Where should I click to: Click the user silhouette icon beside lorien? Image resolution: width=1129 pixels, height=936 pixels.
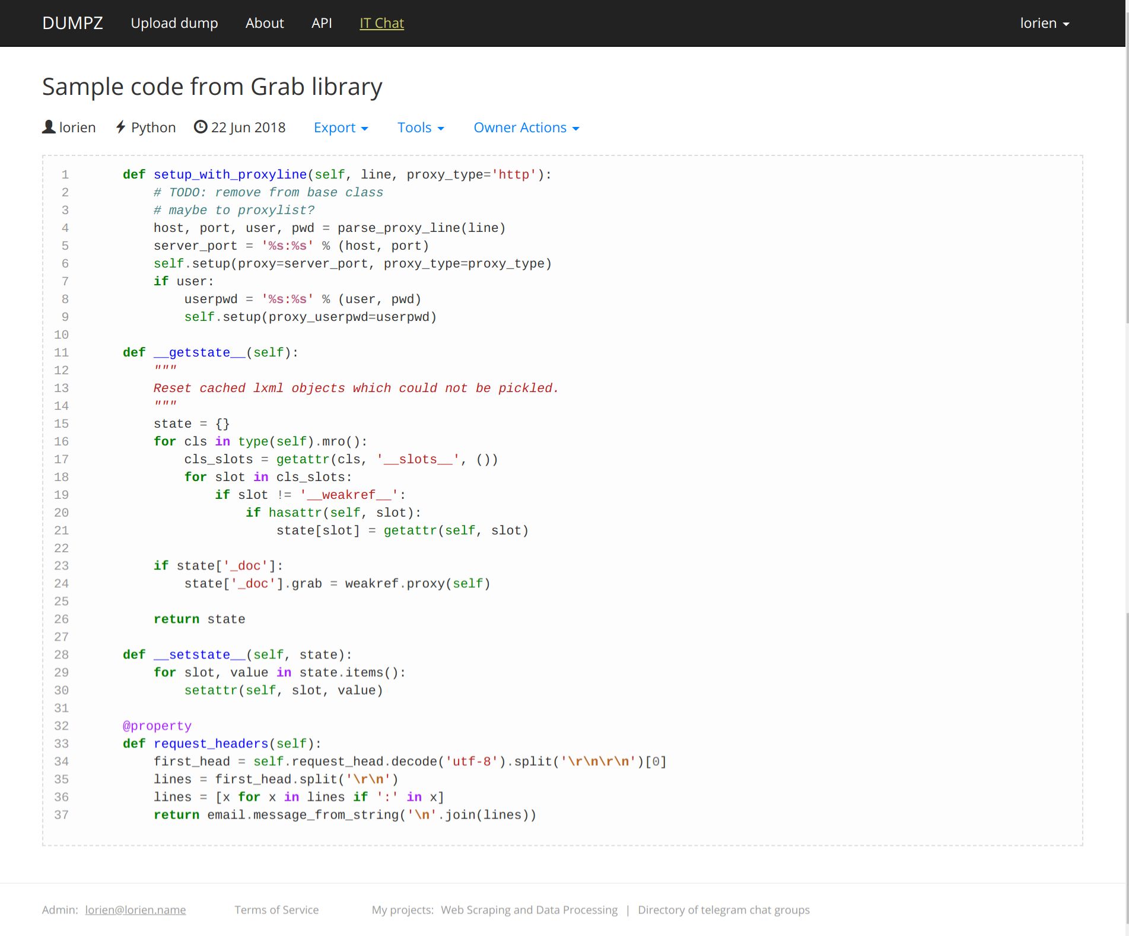(49, 127)
